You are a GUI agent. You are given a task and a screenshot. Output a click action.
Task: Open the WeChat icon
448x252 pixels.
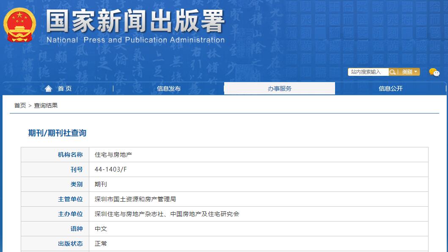point(434,72)
